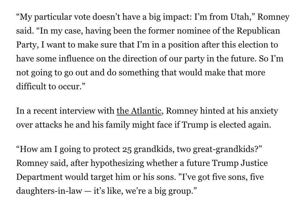The image size is (299, 206).
Task: Click the word "Department"
Action: pyautogui.click(x=39, y=177)
